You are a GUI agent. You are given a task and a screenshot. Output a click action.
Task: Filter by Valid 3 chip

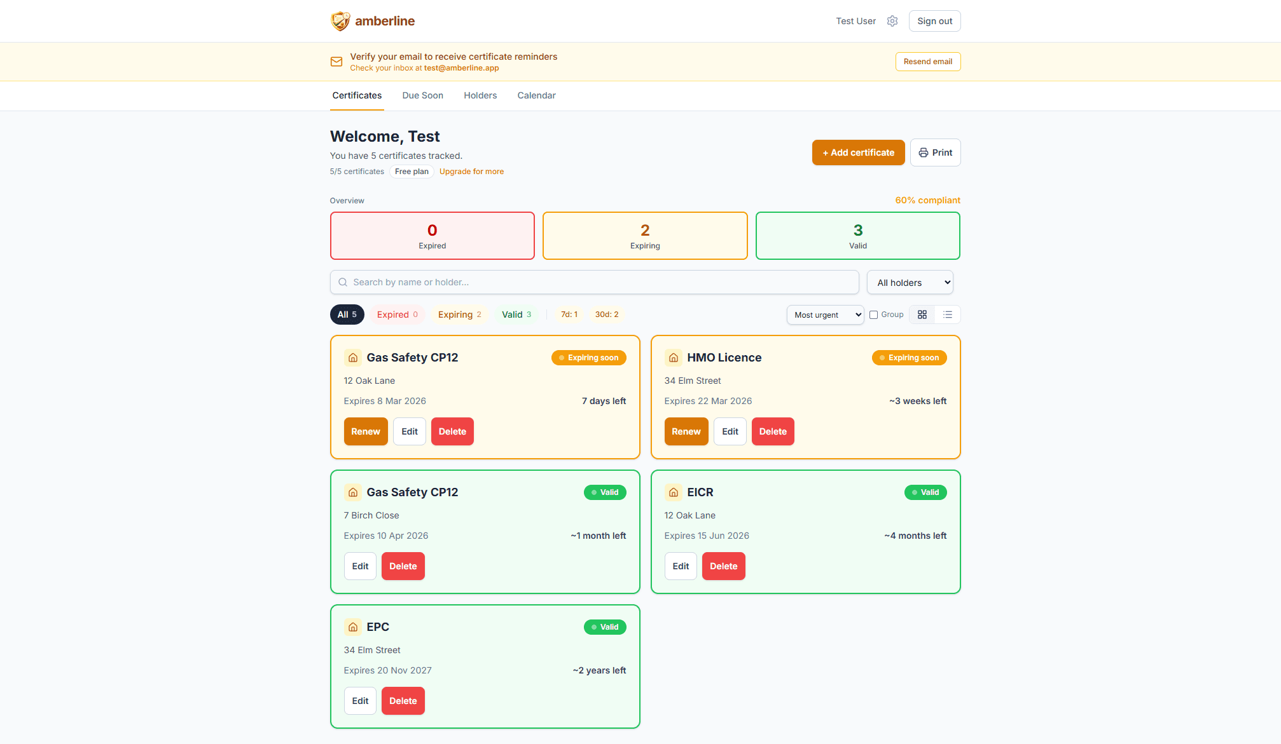(x=516, y=315)
